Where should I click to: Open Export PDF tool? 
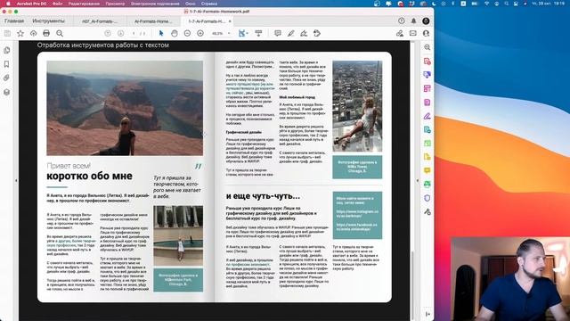click(427, 129)
